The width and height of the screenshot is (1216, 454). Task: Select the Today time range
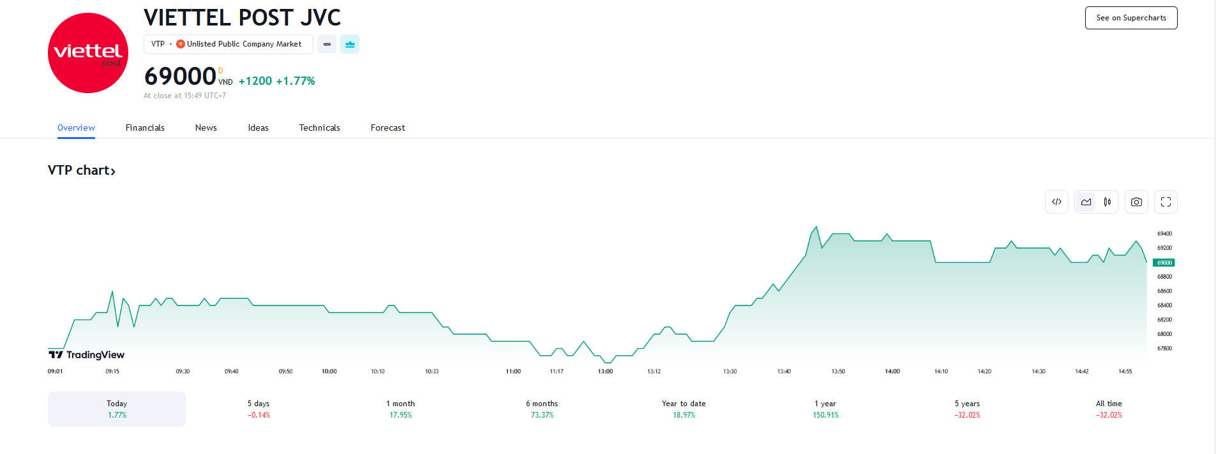tap(117, 409)
